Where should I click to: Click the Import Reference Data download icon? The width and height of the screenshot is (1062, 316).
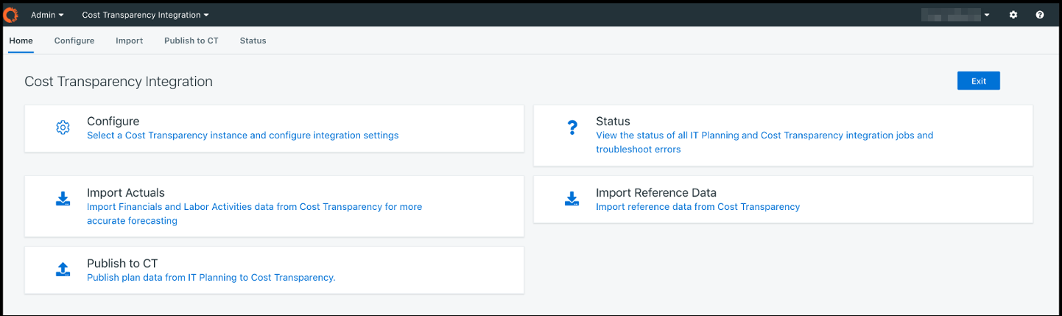572,198
